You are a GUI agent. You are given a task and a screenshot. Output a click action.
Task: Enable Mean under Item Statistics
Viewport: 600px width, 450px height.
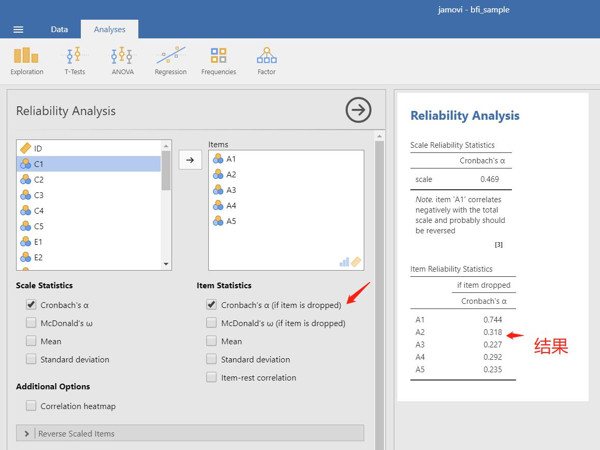point(211,341)
